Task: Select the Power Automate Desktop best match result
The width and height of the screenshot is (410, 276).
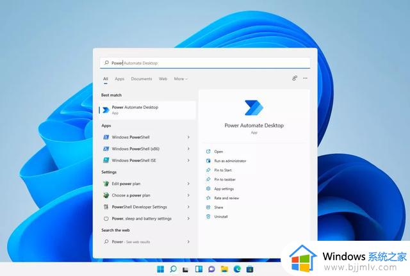Action: click(147, 110)
